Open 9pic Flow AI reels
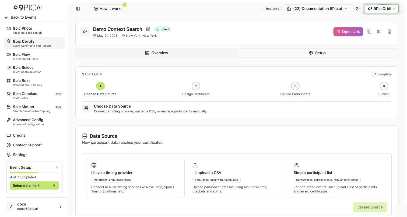Screen dimensions: 407x217 (x=34, y=56)
